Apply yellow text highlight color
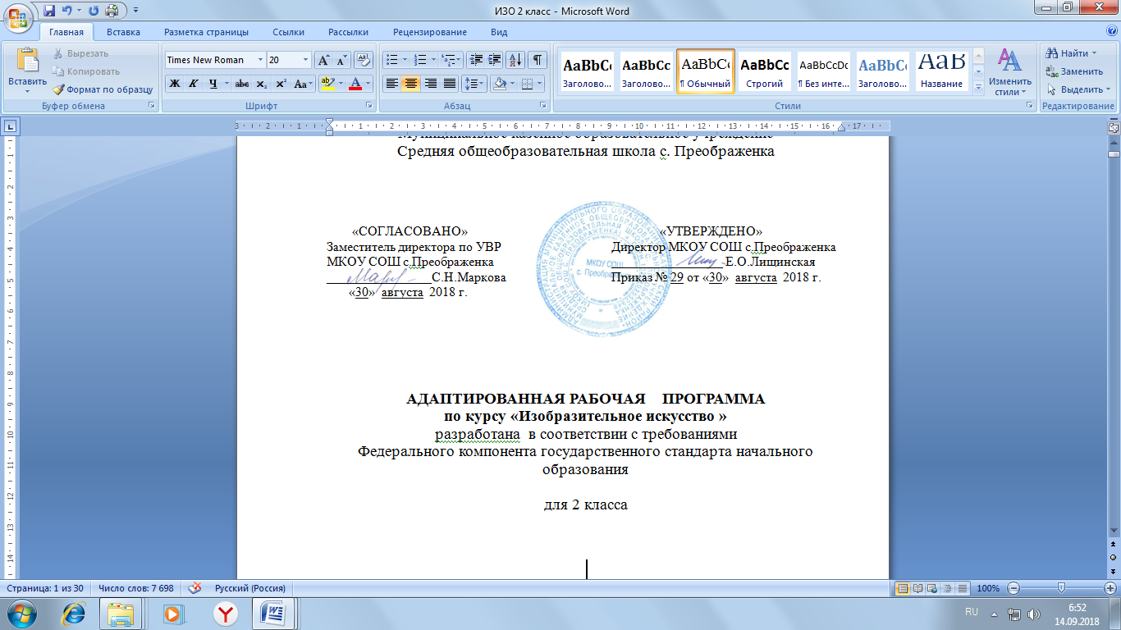This screenshot has height=630, width=1121. pyautogui.click(x=327, y=84)
